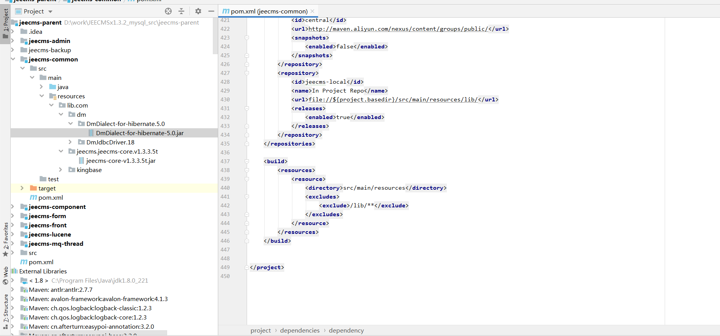The image size is (720, 336).
Task: Open the Project view dropdown
Action: point(50,12)
